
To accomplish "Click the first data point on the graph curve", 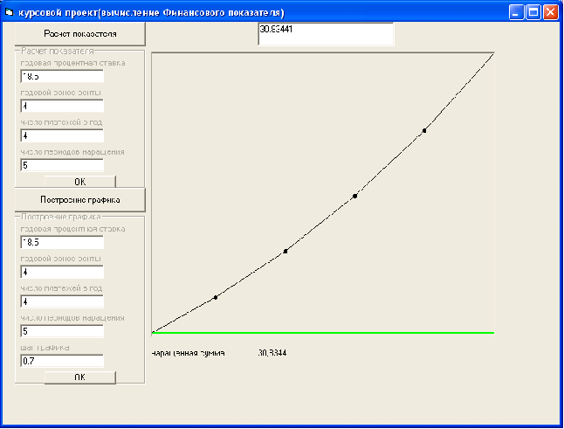I will (216, 297).
